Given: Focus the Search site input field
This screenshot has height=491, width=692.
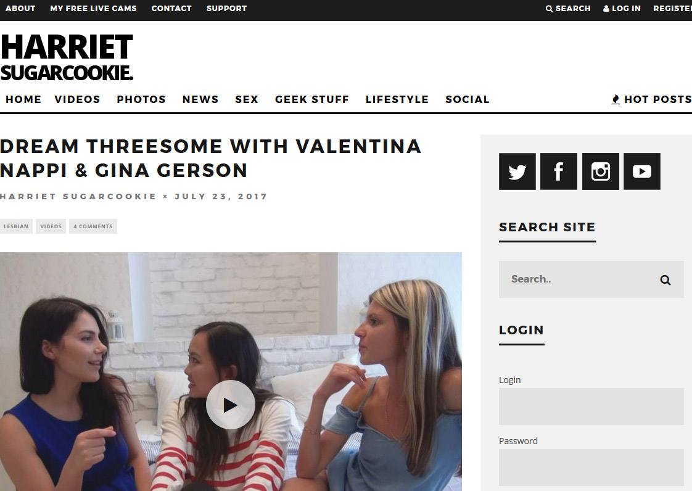Looking at the screenshot, I should 578,279.
